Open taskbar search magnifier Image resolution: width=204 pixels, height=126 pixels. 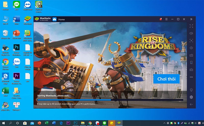point(10,123)
